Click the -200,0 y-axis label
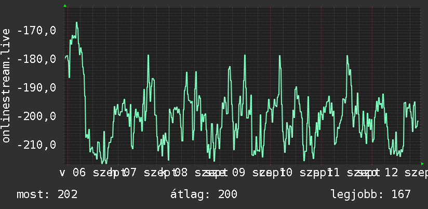Viewport: 428px width, 209px height. [x=36, y=116]
